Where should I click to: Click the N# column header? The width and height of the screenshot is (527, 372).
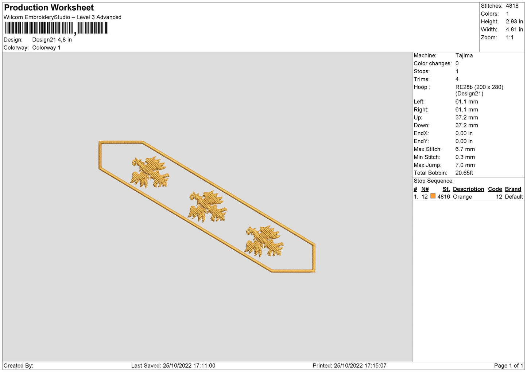[x=425, y=189]
